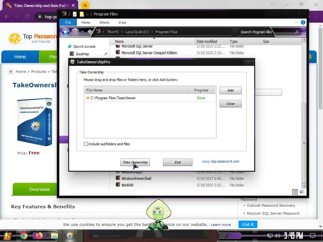Open the Share ribbon tab
Screen dimensions: 323x242
104,22
